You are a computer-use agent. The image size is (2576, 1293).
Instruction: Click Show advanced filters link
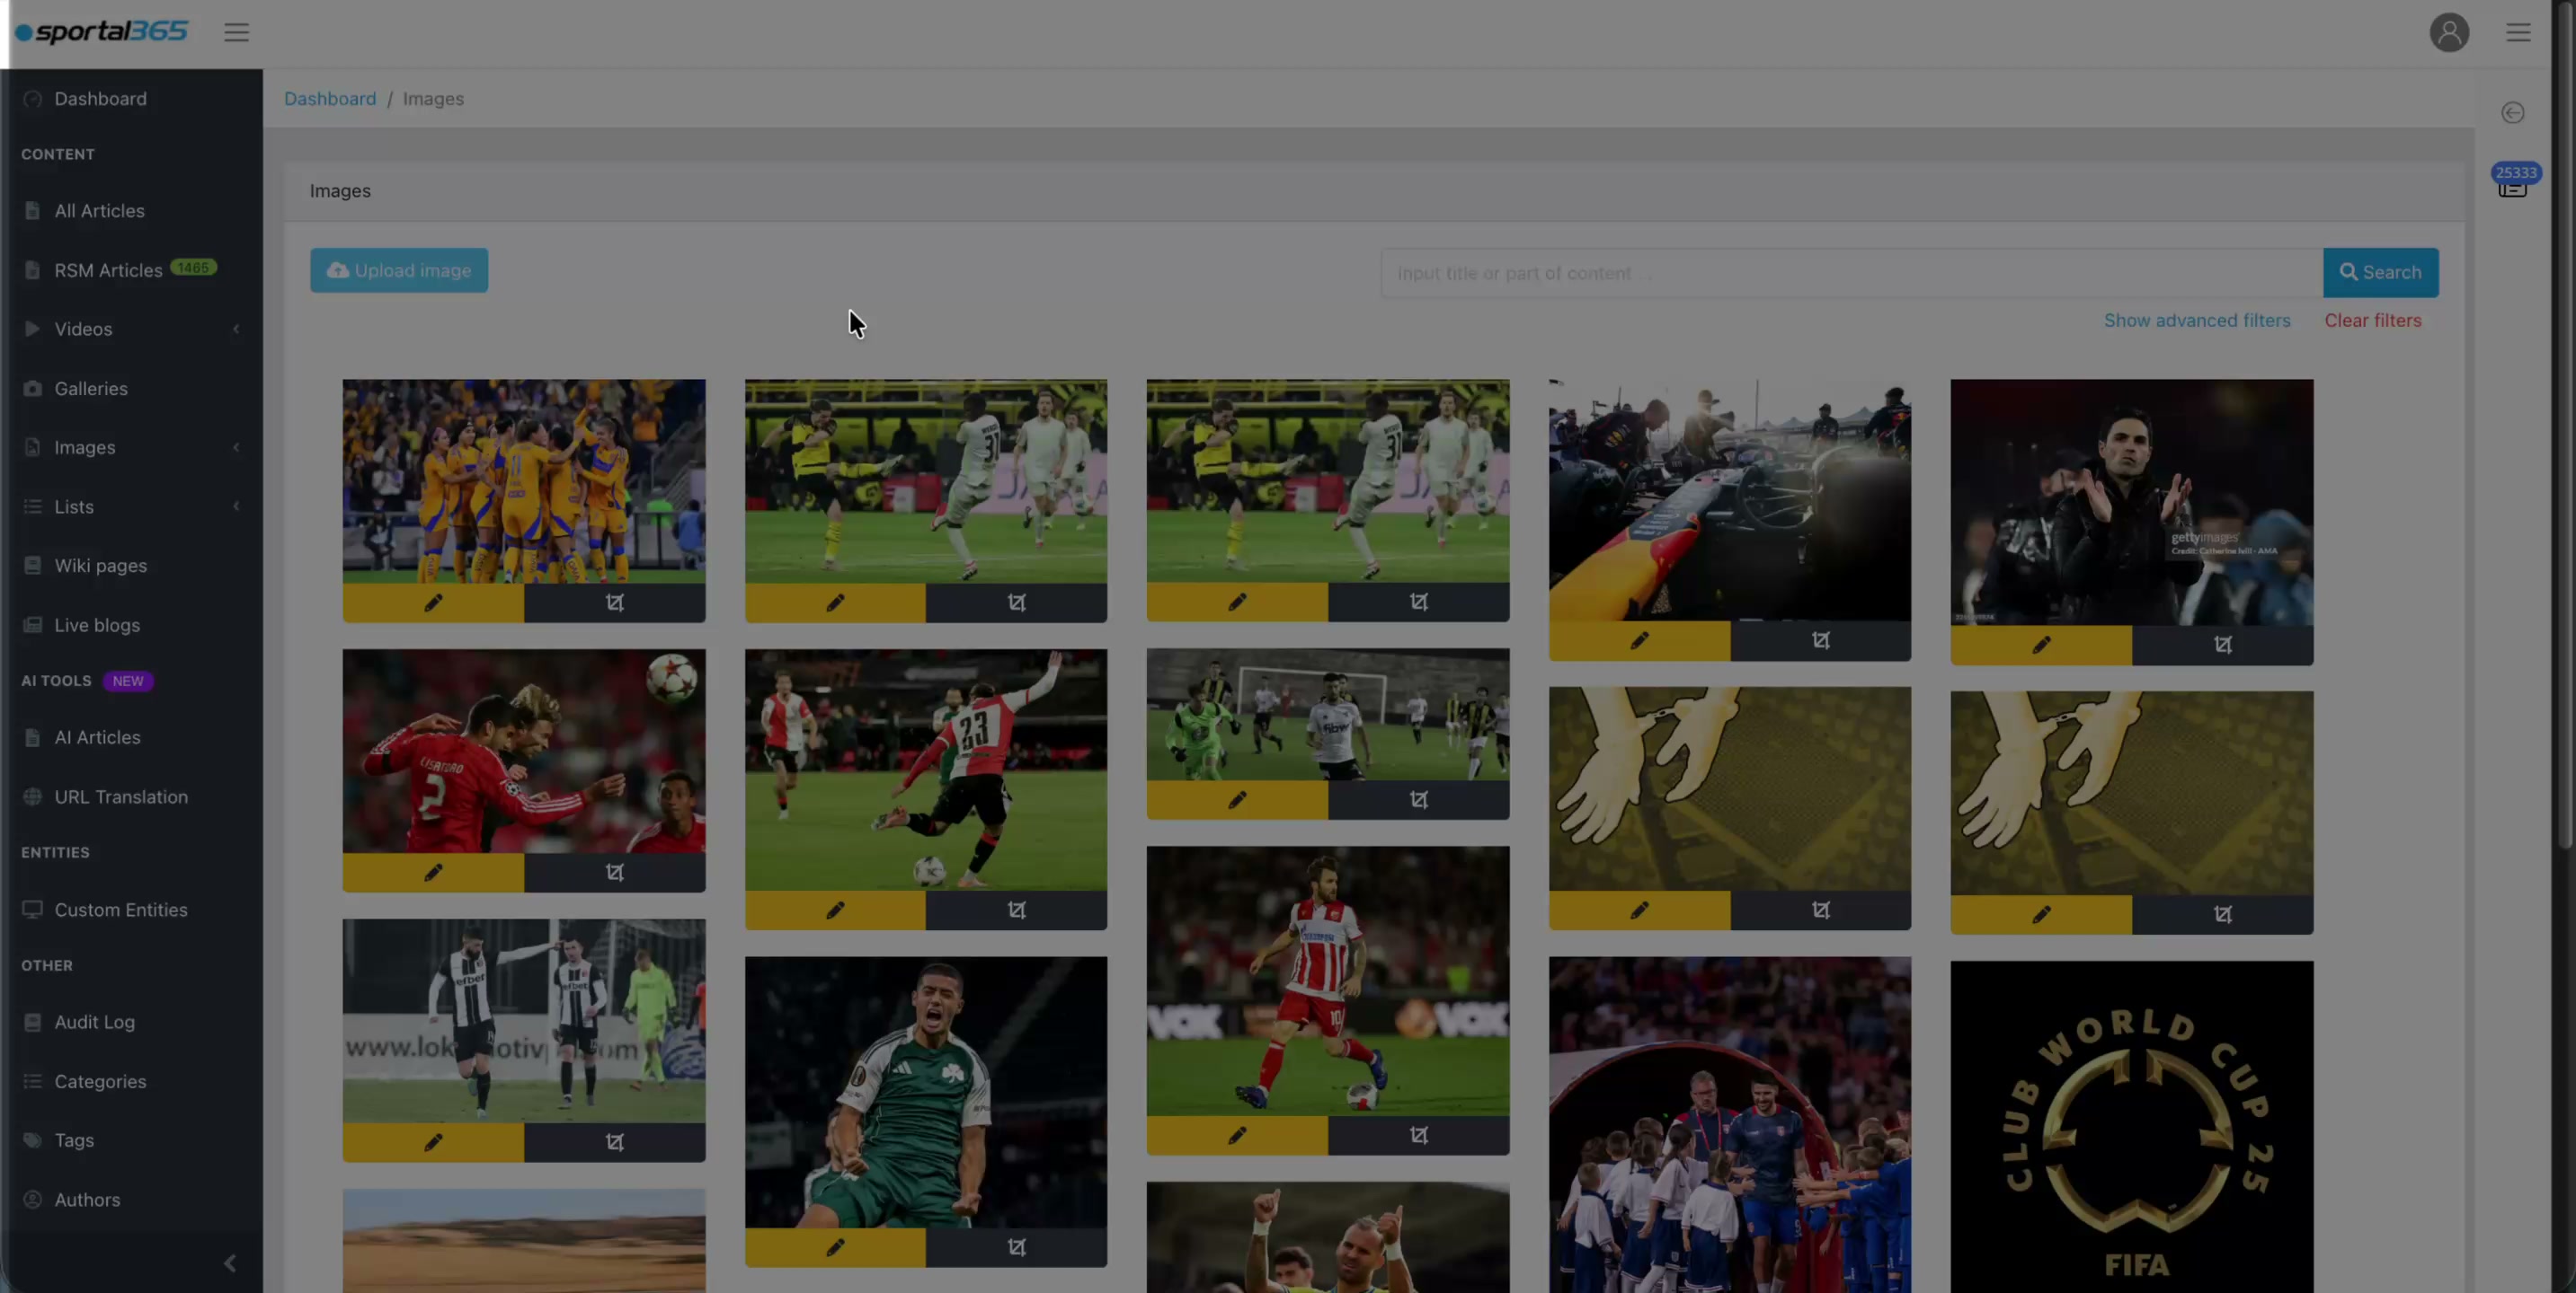(2196, 321)
